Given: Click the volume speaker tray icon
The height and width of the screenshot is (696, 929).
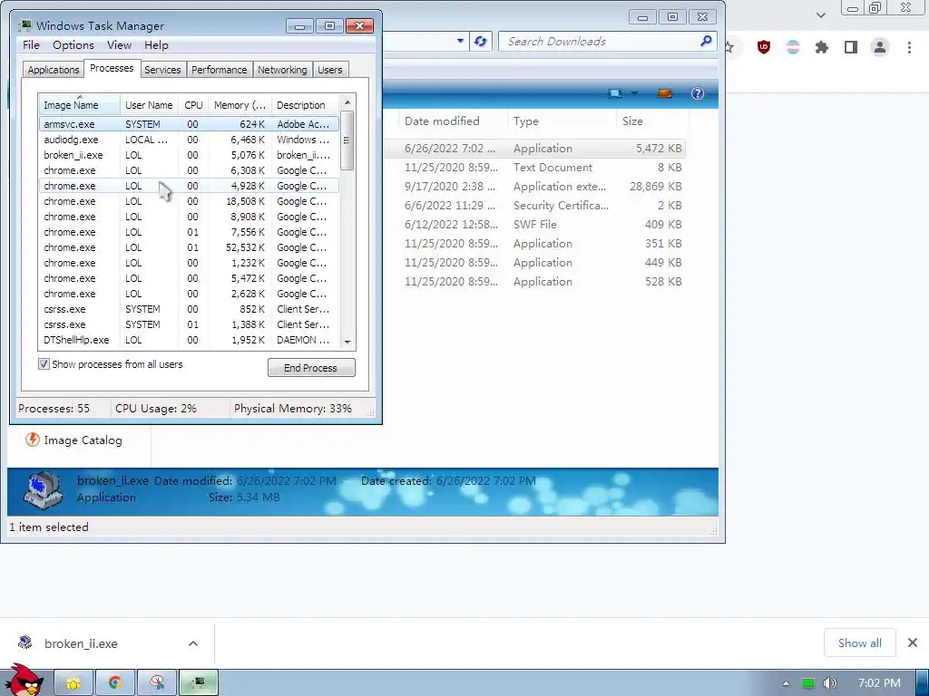Looking at the screenshot, I should tap(830, 683).
